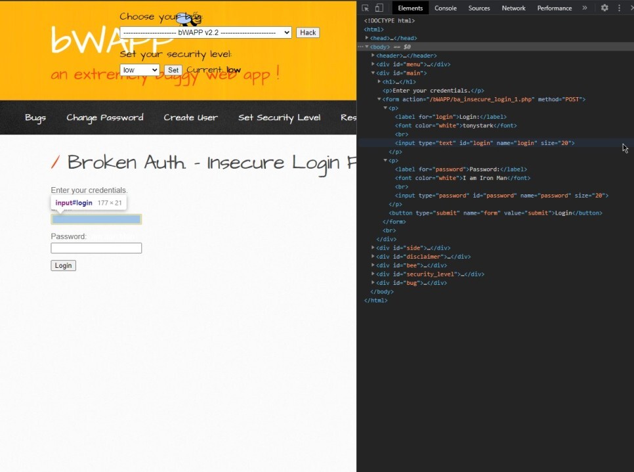Viewport: 634px width, 472px height.
Task: Select the font tonystark line
Action: [455, 126]
